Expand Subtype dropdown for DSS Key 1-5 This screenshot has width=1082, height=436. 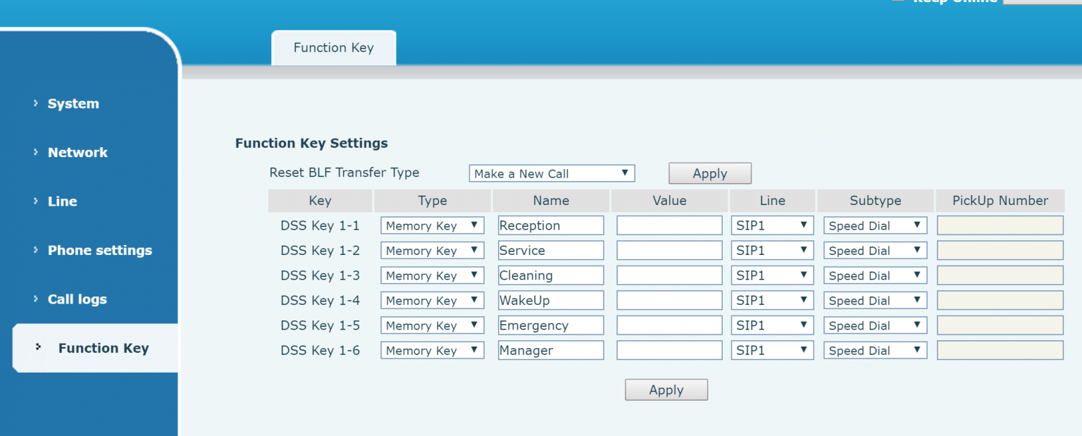875,325
